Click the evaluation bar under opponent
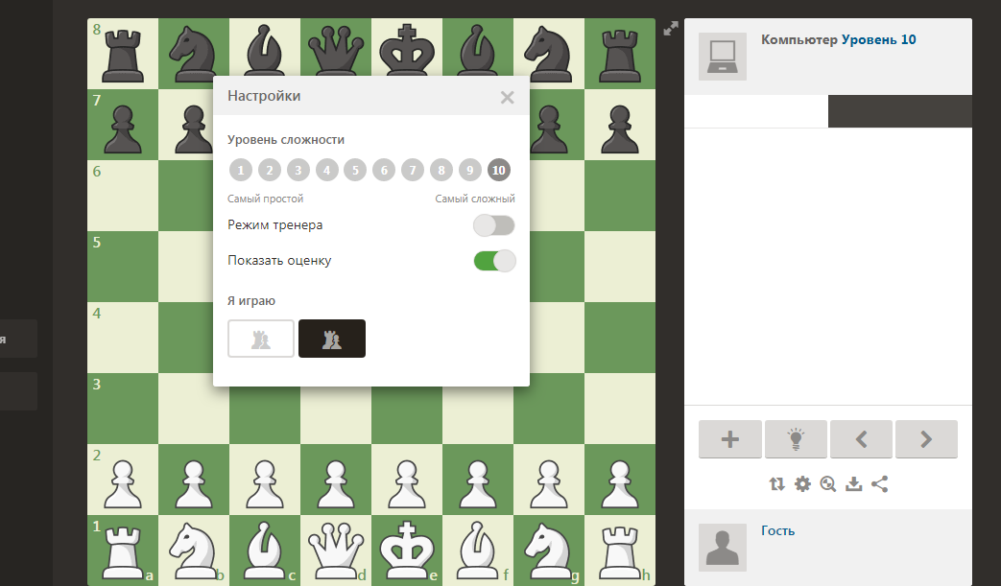The width and height of the screenshot is (1001, 586). click(828, 111)
